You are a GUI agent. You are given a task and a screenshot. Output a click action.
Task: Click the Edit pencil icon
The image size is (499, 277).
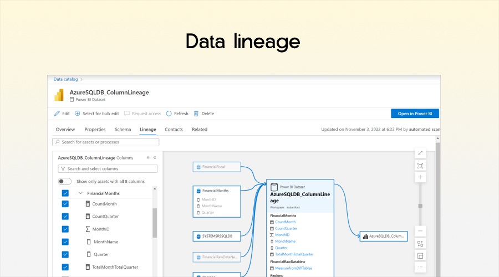click(x=57, y=114)
